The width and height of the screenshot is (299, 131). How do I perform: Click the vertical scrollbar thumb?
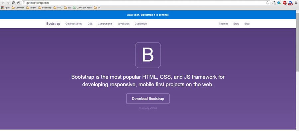[x=297, y=42]
